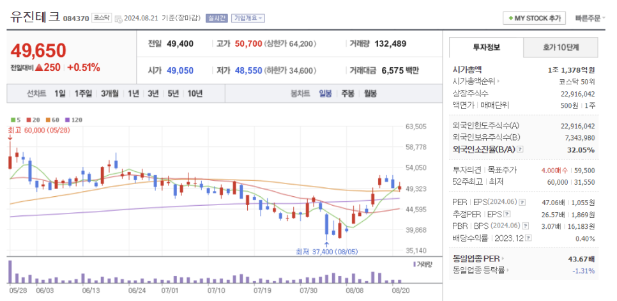Screen dimensions: 617x301
Task: Click the stock code 084370
Action: [x=76, y=18]
